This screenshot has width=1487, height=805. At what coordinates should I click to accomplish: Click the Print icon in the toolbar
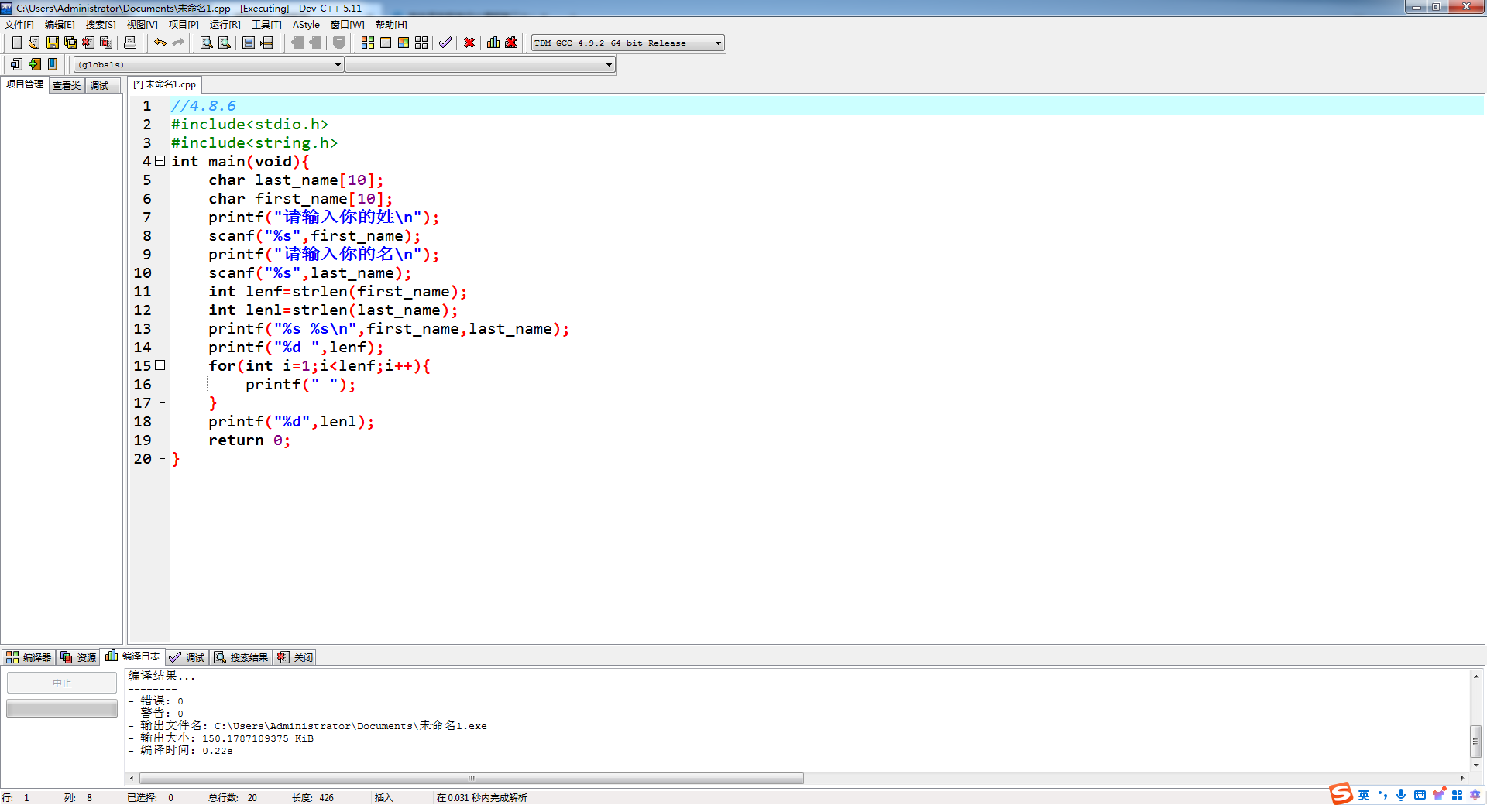pyautogui.click(x=130, y=43)
